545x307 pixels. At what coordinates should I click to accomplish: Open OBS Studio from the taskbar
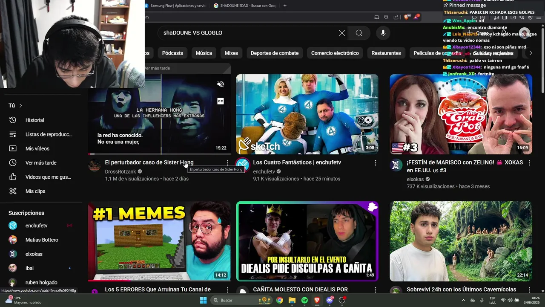click(342, 300)
